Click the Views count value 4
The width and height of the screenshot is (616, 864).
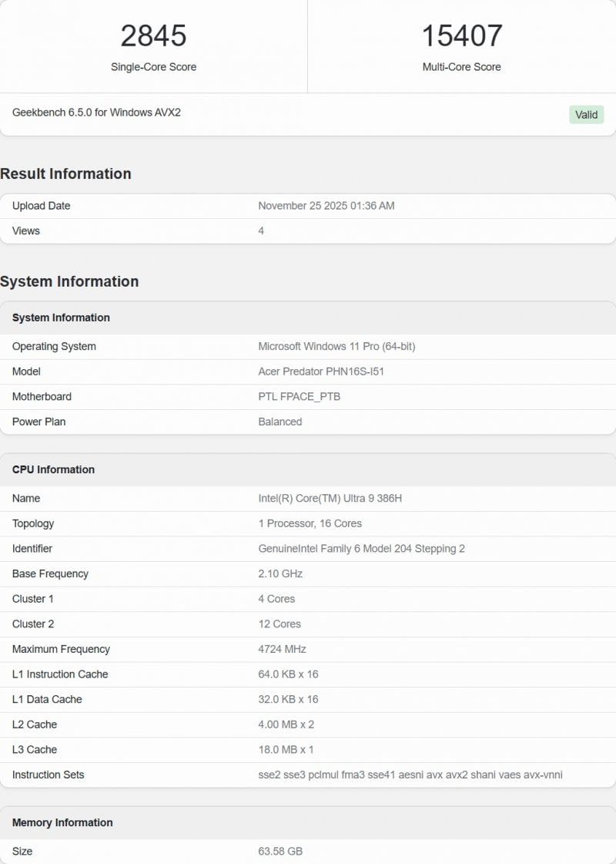click(x=260, y=230)
